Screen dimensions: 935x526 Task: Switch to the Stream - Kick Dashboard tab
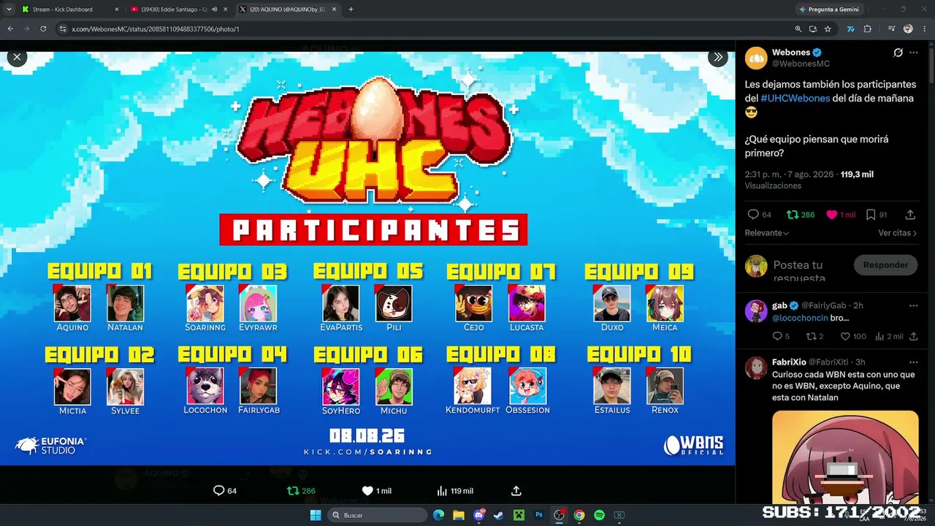tap(70, 9)
